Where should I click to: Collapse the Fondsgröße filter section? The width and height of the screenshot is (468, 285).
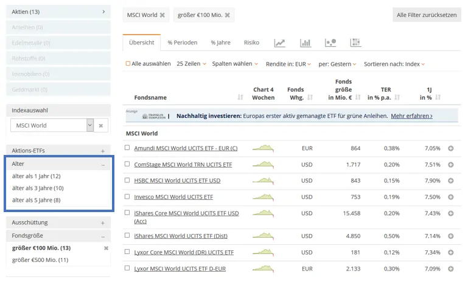[x=58, y=236]
